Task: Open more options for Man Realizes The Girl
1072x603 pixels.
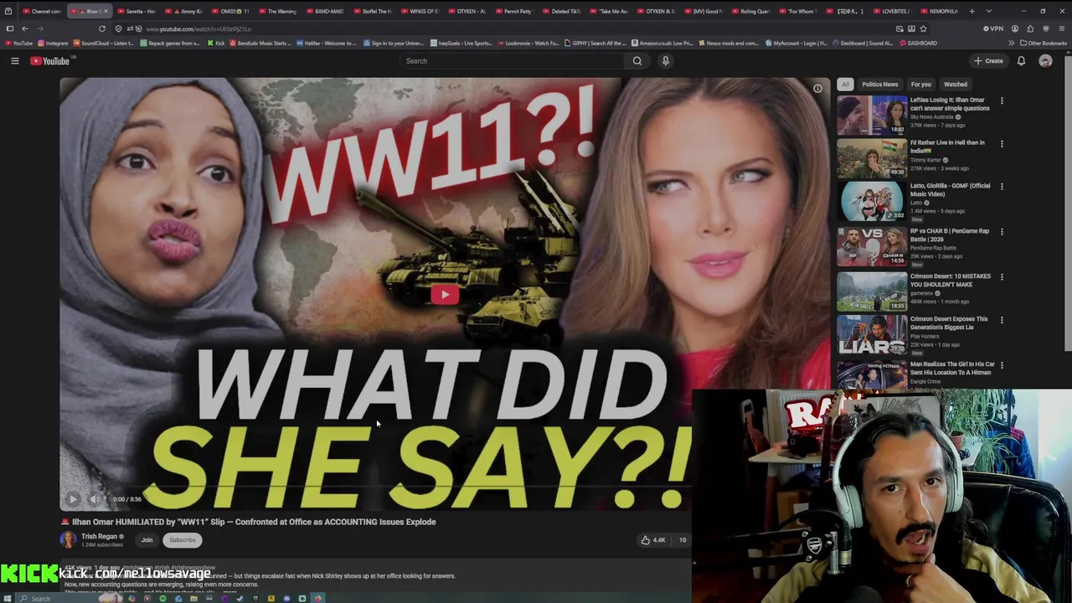Action: click(1002, 364)
